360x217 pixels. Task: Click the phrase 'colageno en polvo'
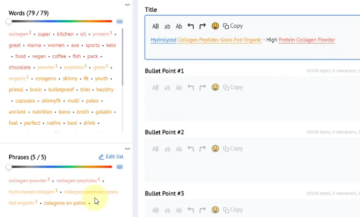[x=65, y=203]
